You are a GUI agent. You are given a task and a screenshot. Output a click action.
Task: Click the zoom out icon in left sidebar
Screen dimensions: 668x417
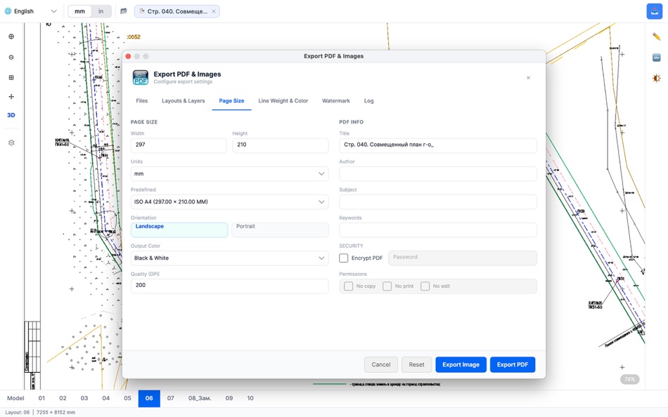(x=11, y=57)
